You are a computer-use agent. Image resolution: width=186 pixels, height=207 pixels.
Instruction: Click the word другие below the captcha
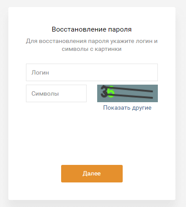pyautogui.click(x=142, y=108)
